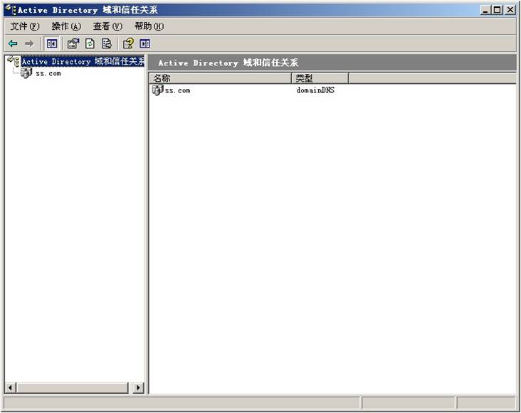Image resolution: width=521 pixels, height=413 pixels.
Task: Click the tree pane scroll right arrow
Action: pyautogui.click(x=139, y=387)
